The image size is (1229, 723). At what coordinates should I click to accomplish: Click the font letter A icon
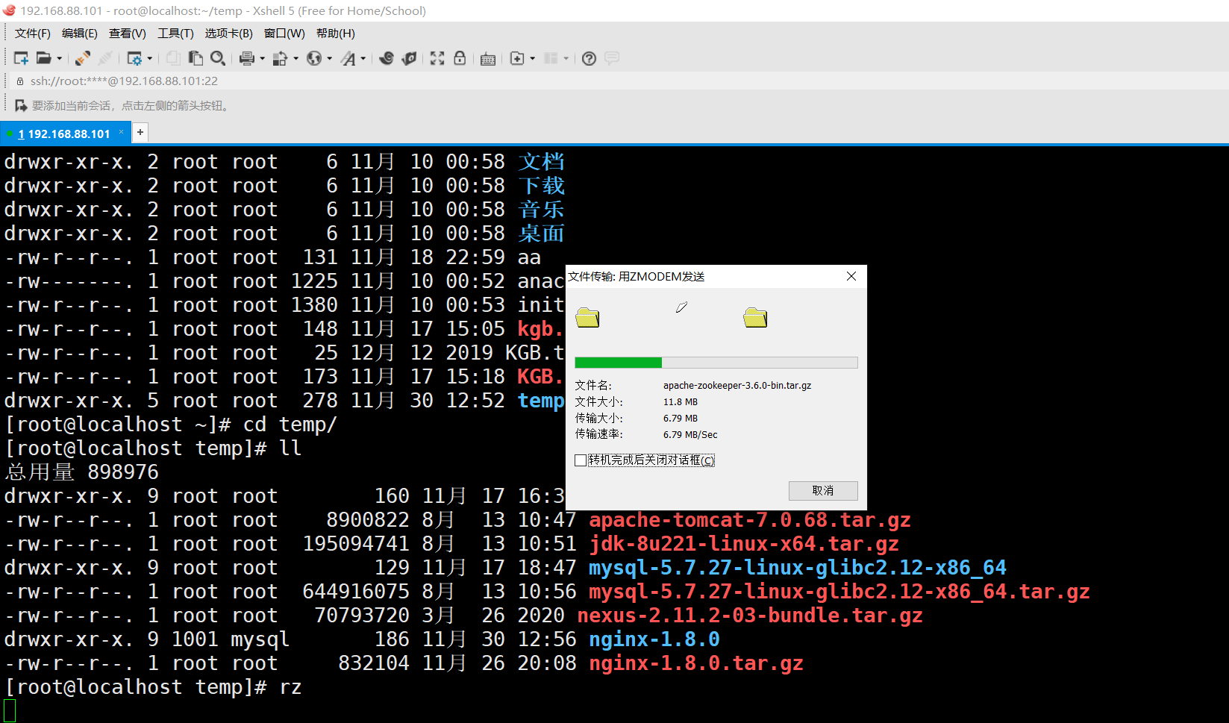(348, 58)
